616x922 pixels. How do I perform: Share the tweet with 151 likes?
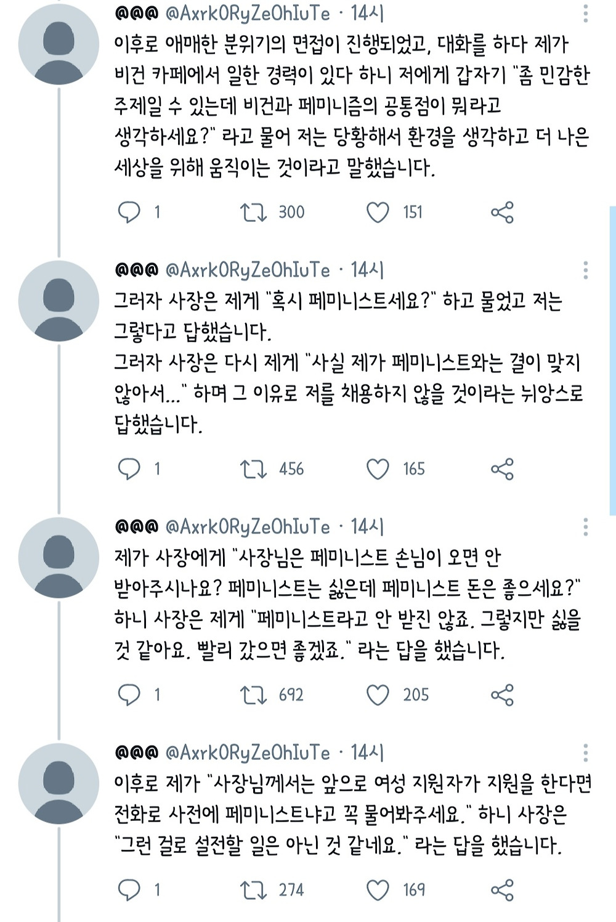502,213
